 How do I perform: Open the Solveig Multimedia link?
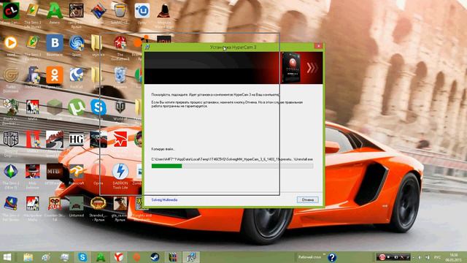[x=164, y=199]
